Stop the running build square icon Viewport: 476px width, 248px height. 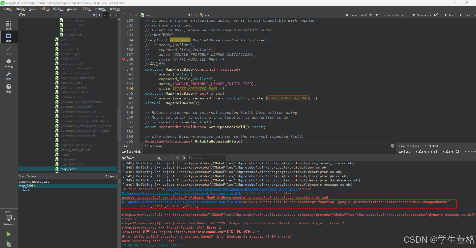pos(178,158)
